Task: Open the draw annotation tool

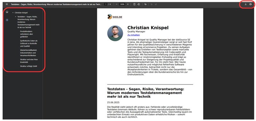Action: click(x=146, y=4)
